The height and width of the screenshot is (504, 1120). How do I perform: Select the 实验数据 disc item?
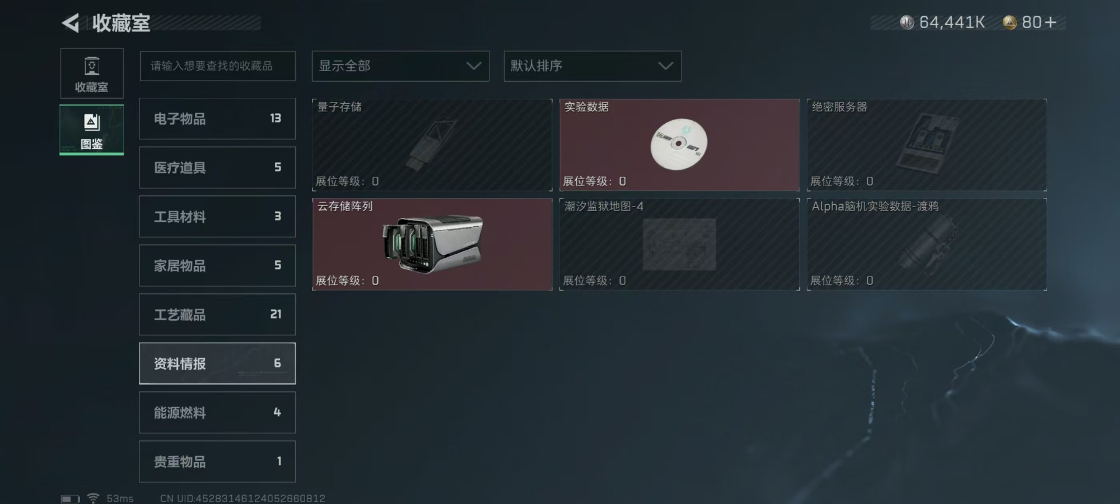[680, 145]
